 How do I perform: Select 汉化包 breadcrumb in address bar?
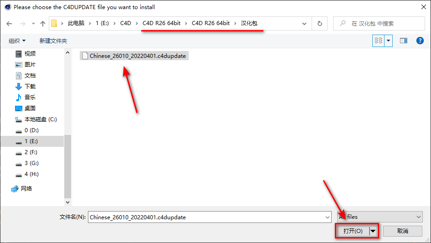click(x=249, y=23)
